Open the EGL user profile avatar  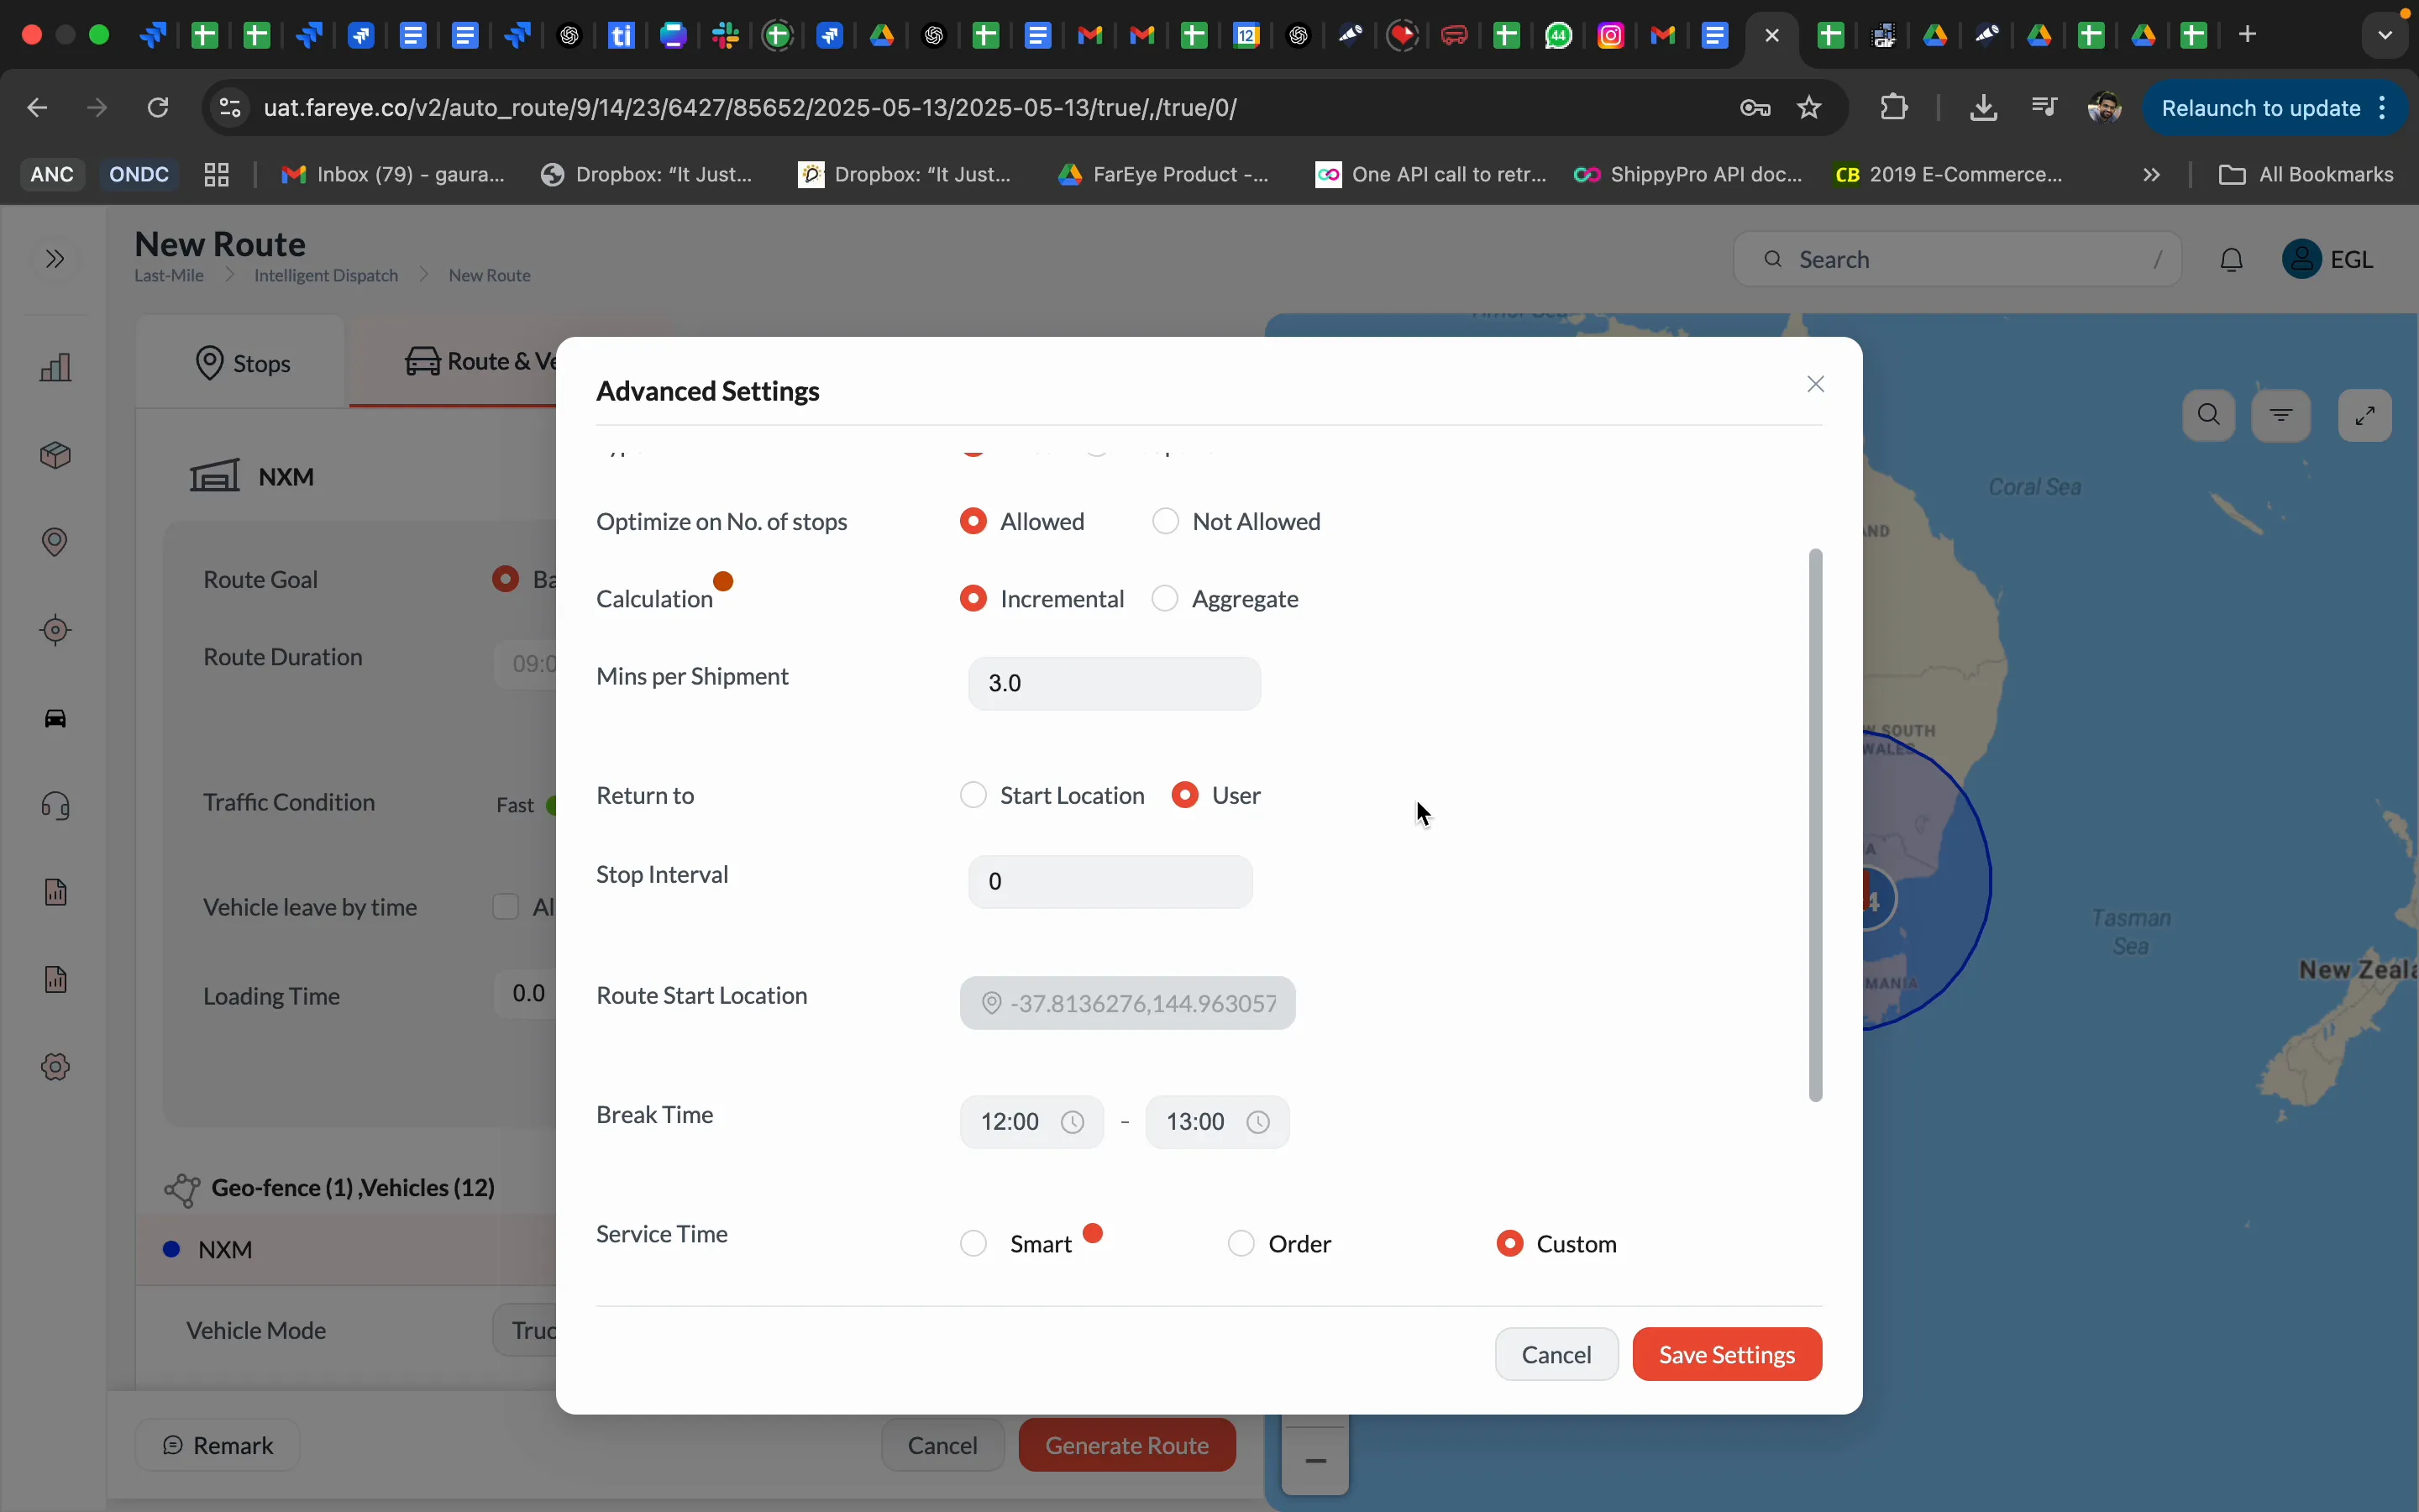coord(2302,259)
